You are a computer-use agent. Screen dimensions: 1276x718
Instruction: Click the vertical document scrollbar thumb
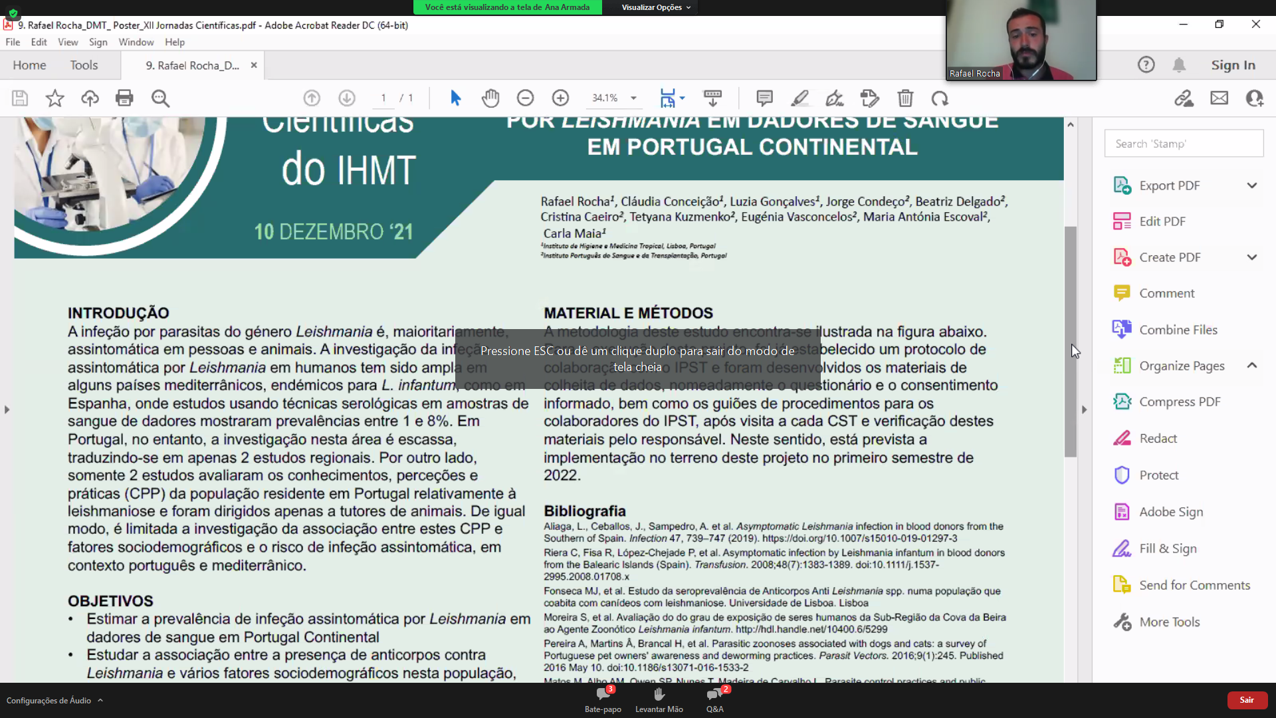click(x=1070, y=342)
